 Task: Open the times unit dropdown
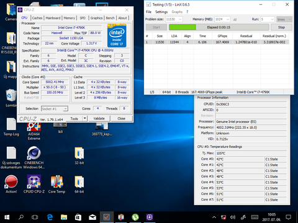[x=284, y=19]
